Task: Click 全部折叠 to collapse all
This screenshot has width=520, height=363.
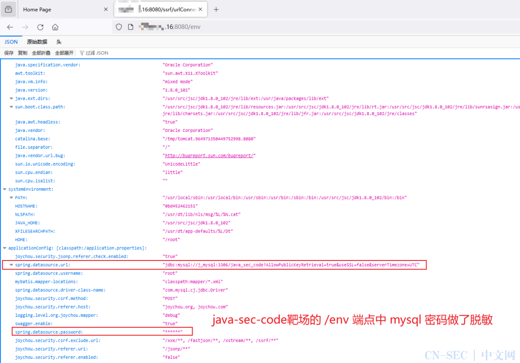Action: click(x=41, y=53)
